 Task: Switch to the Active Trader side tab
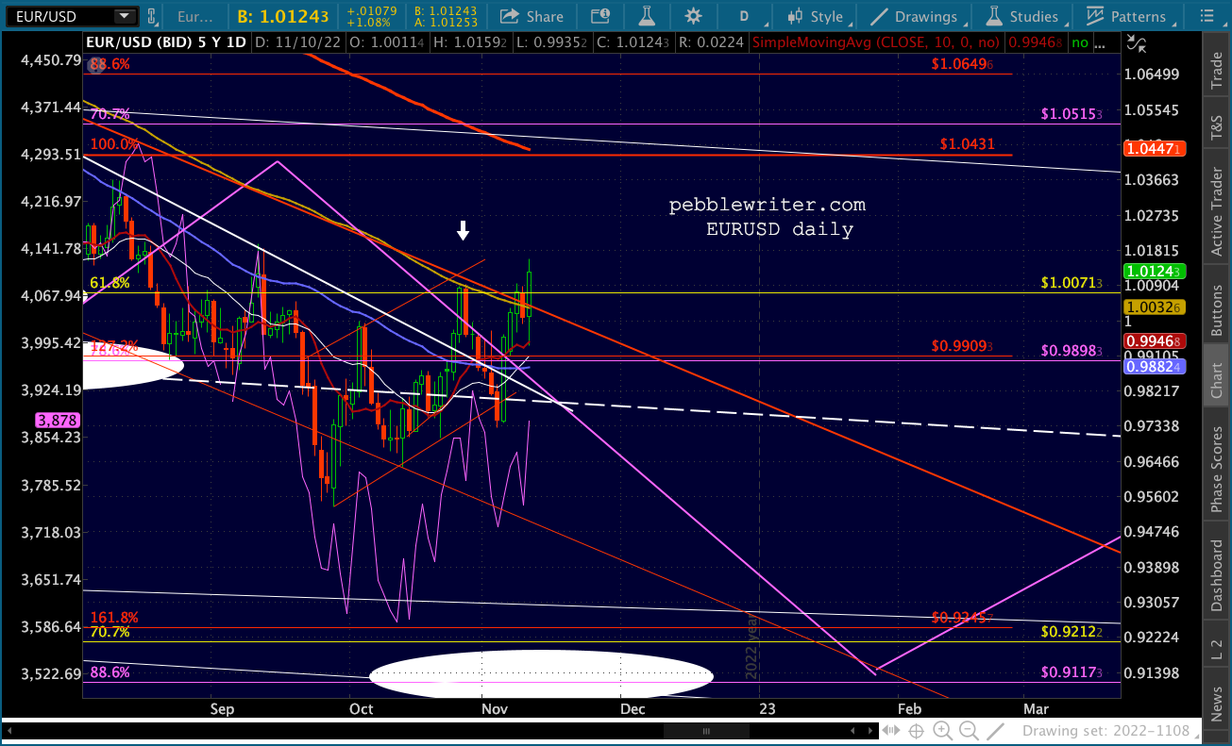(1216, 212)
